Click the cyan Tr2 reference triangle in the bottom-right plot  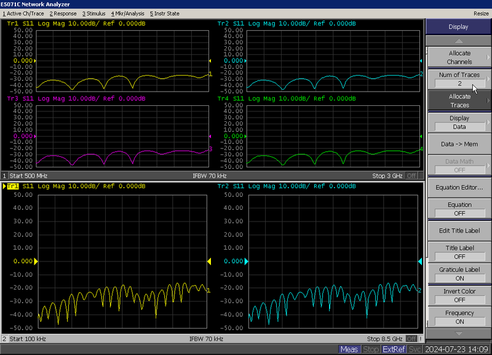(247, 261)
